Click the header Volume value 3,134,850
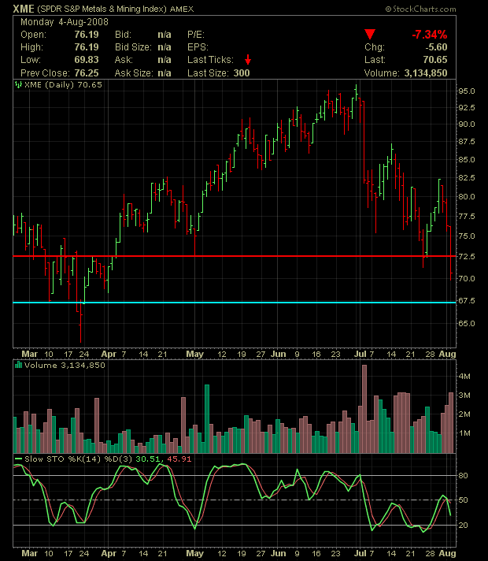This screenshot has height=561, width=488. coord(426,72)
